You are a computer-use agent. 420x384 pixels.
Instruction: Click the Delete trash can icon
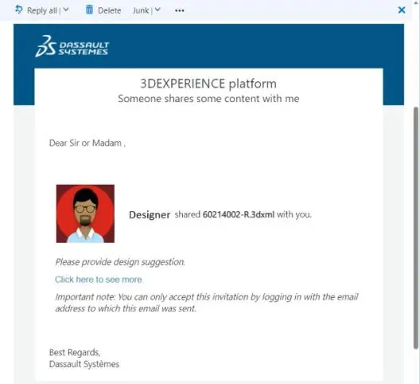click(89, 10)
